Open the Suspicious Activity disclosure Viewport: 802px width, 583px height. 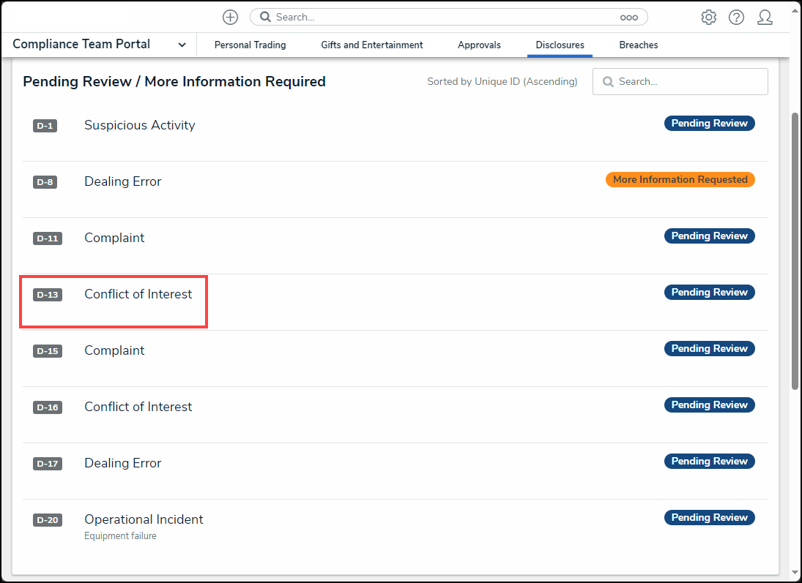(x=139, y=125)
